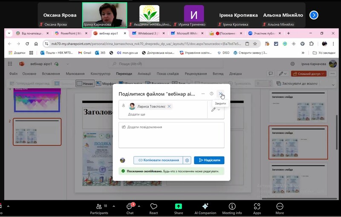Click Додати ще to add recipients
The height and width of the screenshot is (217, 341).
point(136,114)
